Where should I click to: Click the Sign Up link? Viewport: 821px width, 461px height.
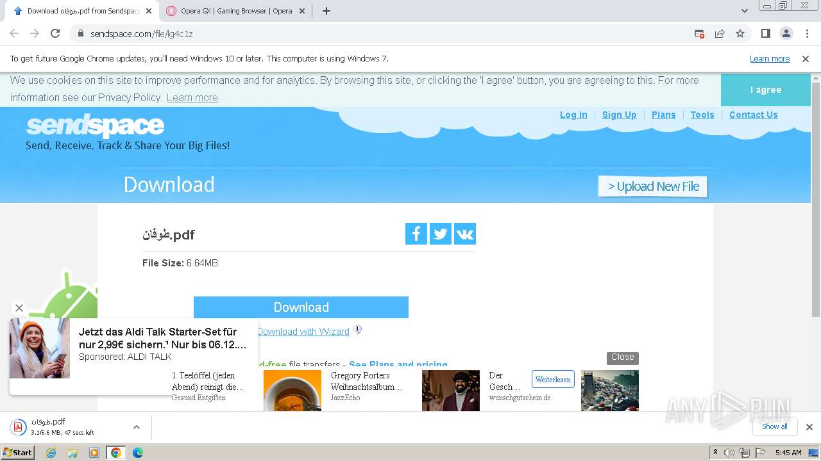pos(620,115)
